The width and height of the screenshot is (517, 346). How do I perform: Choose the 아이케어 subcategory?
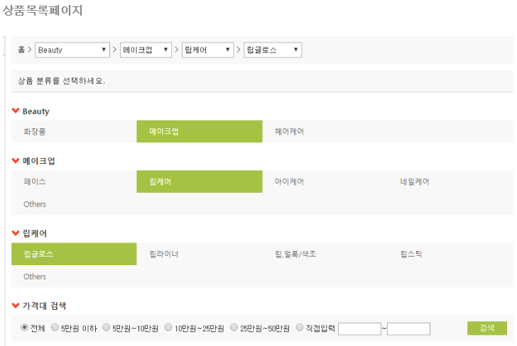[x=289, y=182]
